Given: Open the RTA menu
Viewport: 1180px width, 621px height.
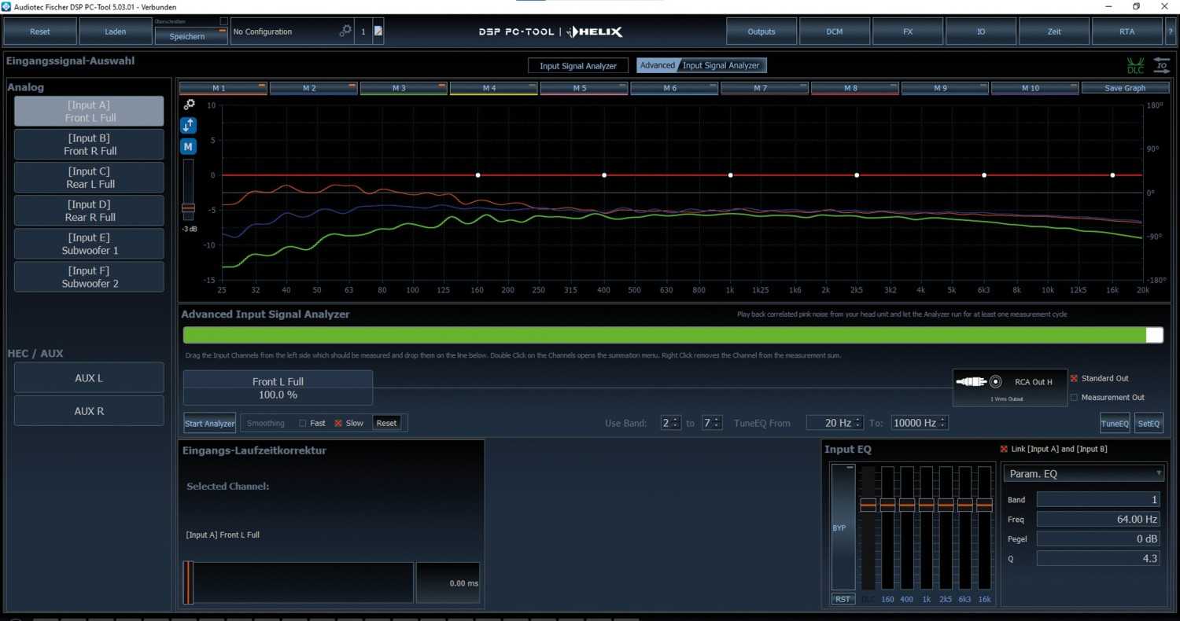Looking at the screenshot, I should pos(1127,31).
